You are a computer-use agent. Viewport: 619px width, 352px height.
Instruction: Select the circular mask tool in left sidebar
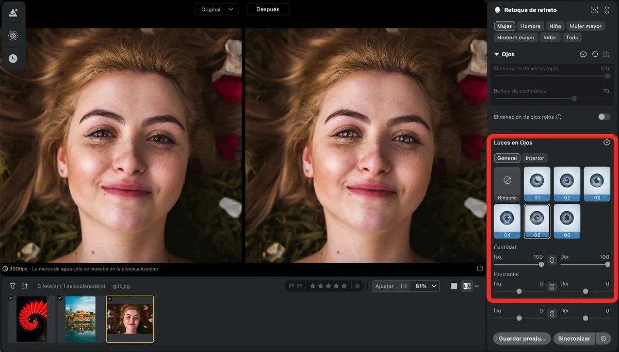(13, 36)
